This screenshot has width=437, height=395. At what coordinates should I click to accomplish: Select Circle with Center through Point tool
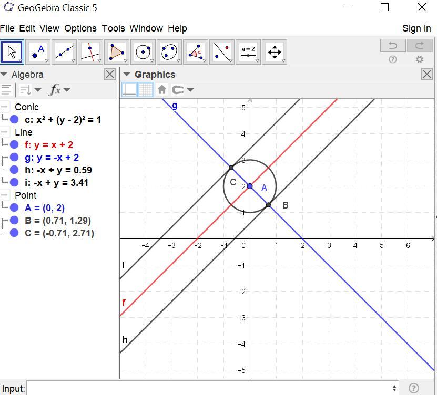point(143,52)
